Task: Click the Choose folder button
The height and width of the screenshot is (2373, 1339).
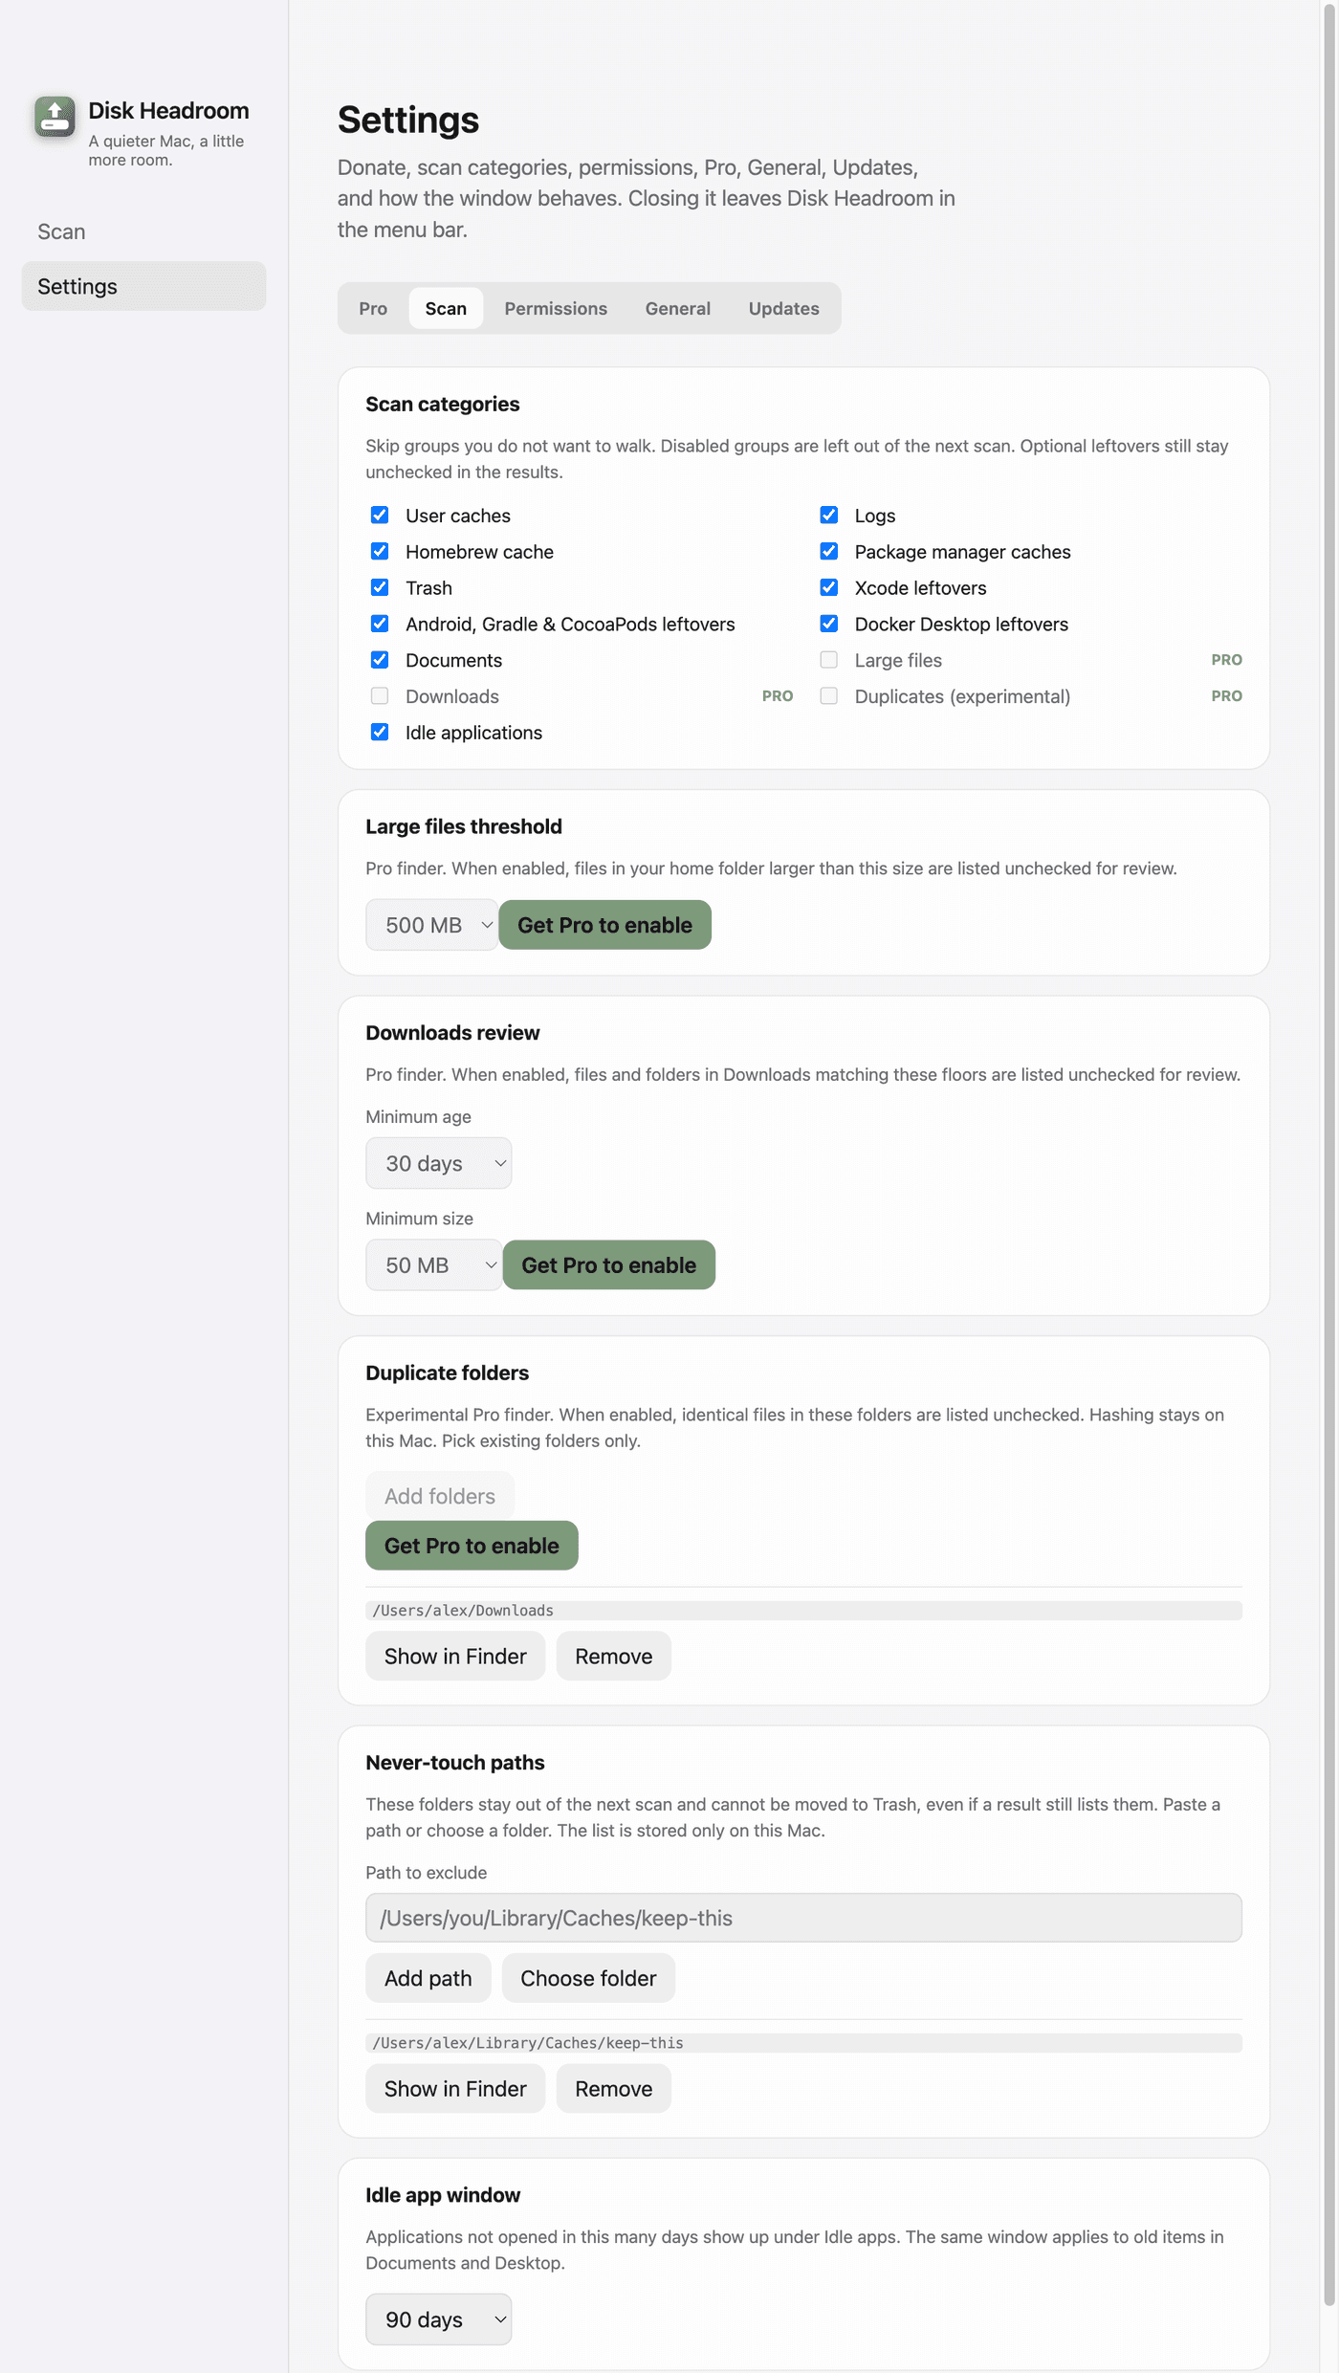Action: click(x=588, y=1978)
